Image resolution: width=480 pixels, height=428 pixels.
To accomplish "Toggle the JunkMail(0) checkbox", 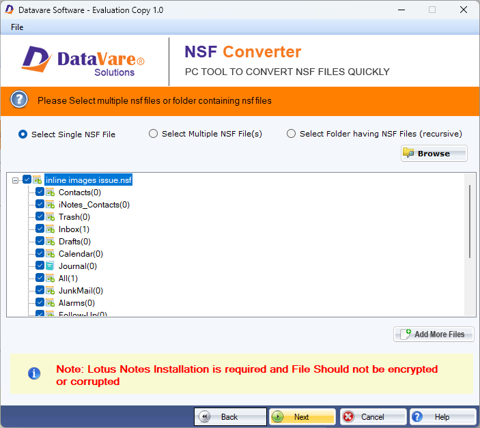I will point(40,291).
